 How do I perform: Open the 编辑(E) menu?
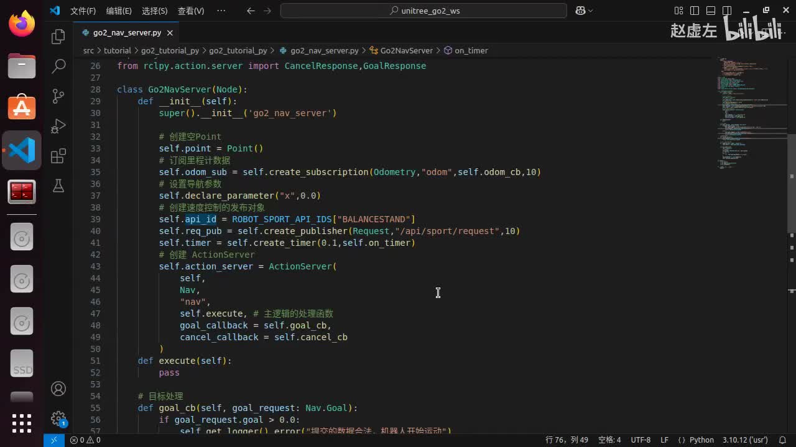pyautogui.click(x=119, y=11)
